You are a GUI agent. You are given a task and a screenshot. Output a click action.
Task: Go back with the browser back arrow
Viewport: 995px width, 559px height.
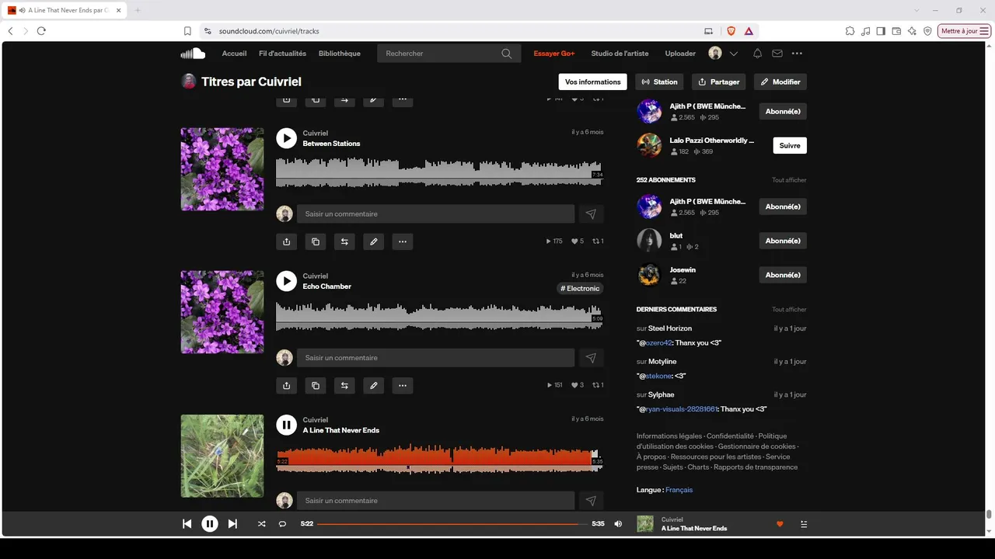point(10,31)
